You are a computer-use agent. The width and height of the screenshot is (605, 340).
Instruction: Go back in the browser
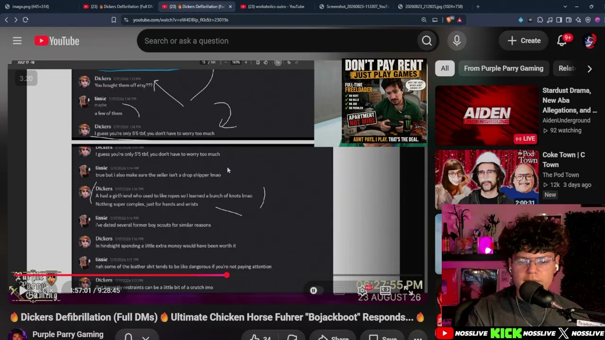(7, 20)
